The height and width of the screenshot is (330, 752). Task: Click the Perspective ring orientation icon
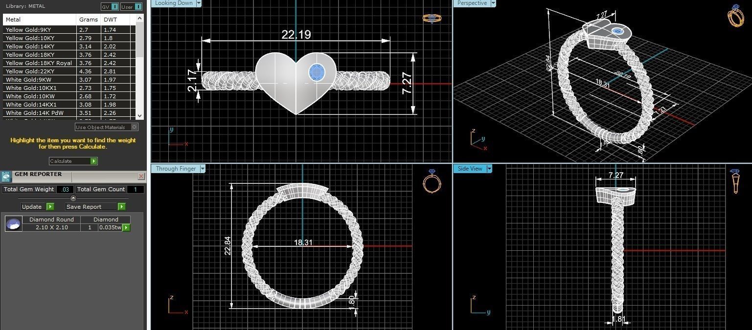coord(735,16)
